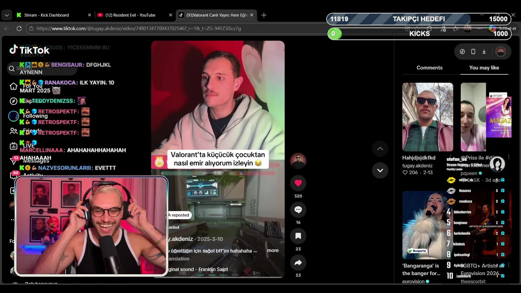Click the sound link Franklin Saint
Image resolution: width=521 pixels, height=293 pixels.
click(x=198, y=269)
